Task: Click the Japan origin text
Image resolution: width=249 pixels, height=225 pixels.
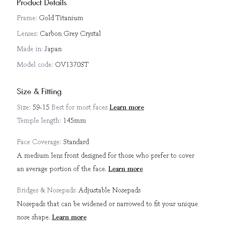Action: [53, 49]
